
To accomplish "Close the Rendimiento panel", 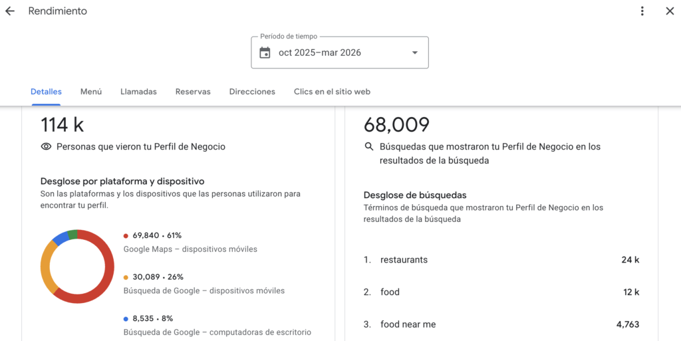I will click(670, 11).
